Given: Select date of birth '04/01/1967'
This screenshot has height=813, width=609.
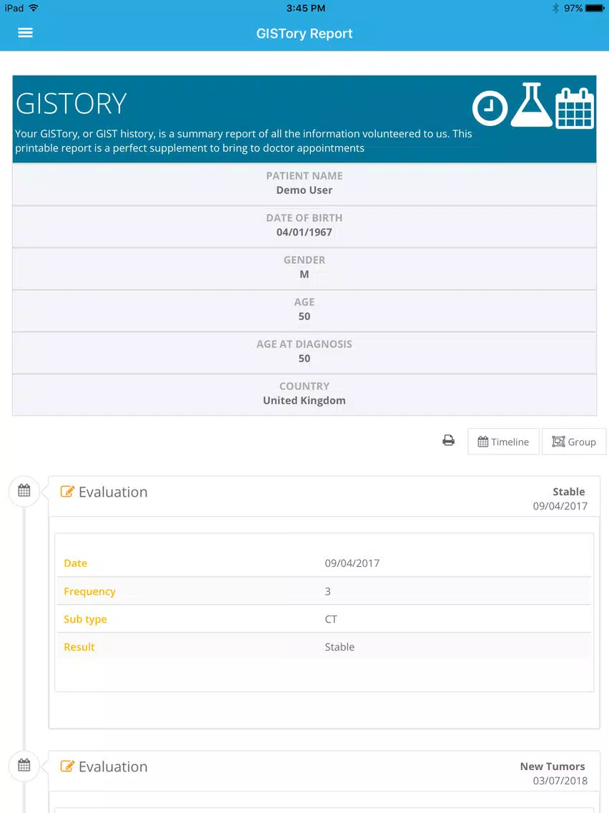Looking at the screenshot, I should [304, 233].
